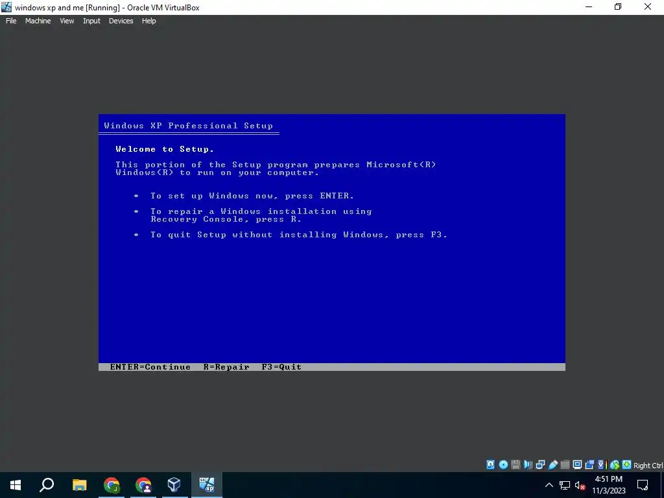Screen dimensions: 664x498
Task: Open VirtualBox Manager cube icon in taskbar
Action: 174,485
